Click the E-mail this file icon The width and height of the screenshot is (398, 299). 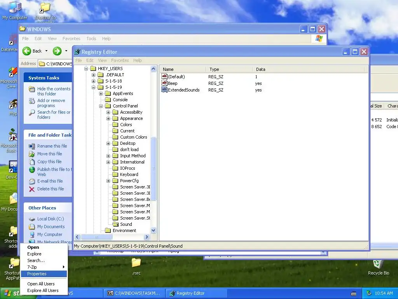pos(32,181)
